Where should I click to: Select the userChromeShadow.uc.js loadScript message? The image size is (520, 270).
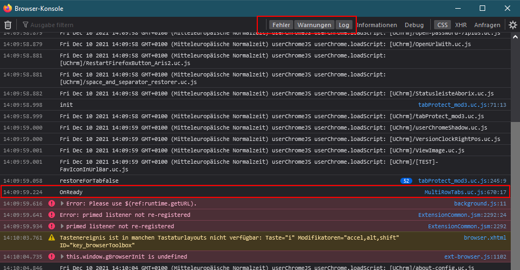click(273, 127)
